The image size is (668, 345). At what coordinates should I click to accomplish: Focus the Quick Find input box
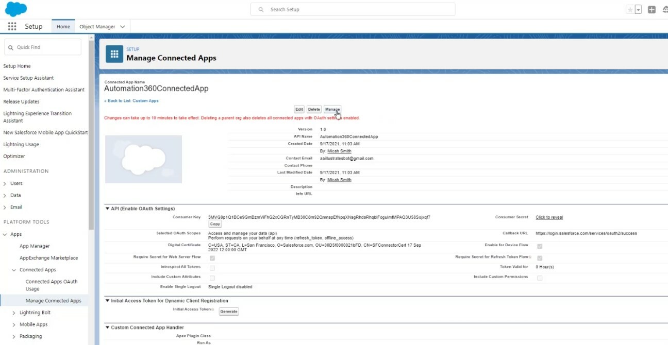pos(43,47)
